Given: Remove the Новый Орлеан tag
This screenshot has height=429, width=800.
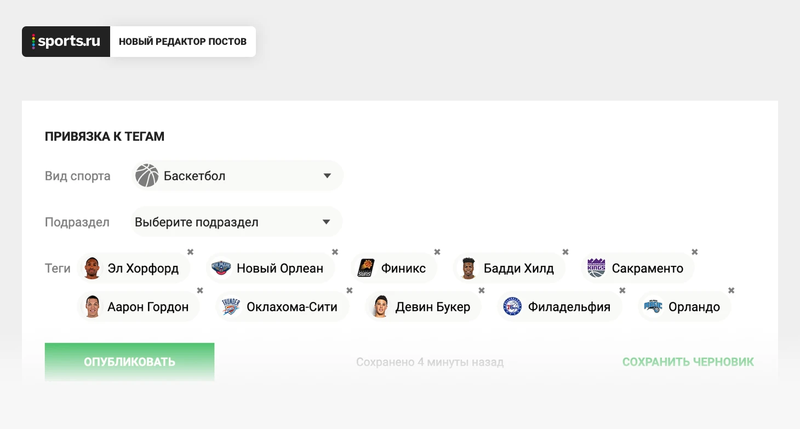Looking at the screenshot, I should 335,252.
